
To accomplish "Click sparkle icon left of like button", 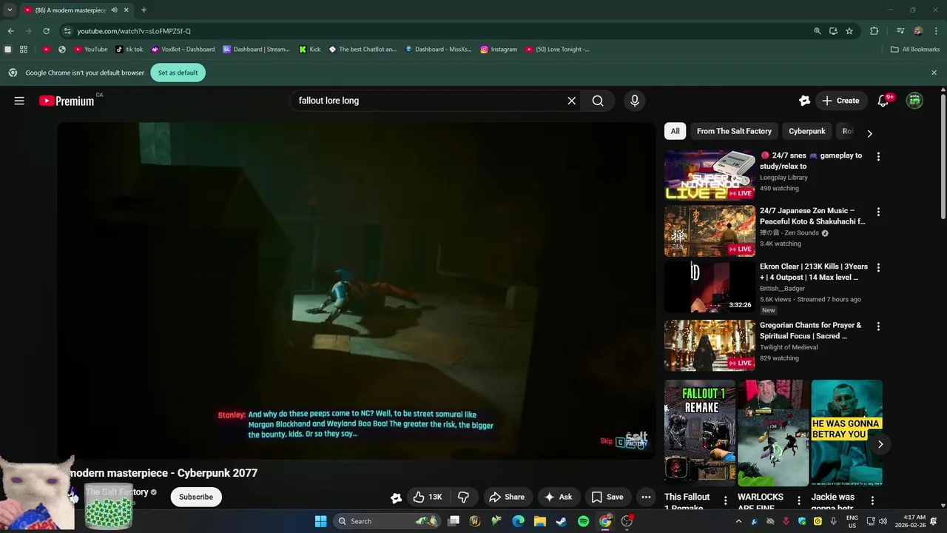I will coord(396,497).
